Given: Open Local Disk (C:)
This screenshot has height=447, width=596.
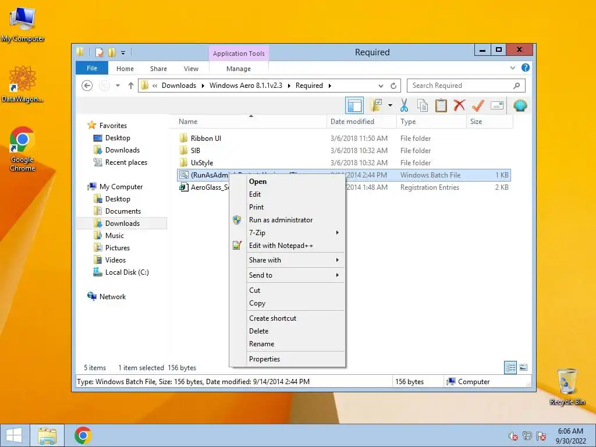Looking at the screenshot, I should (126, 272).
